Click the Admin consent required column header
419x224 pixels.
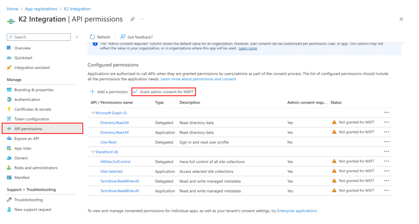[307, 102]
